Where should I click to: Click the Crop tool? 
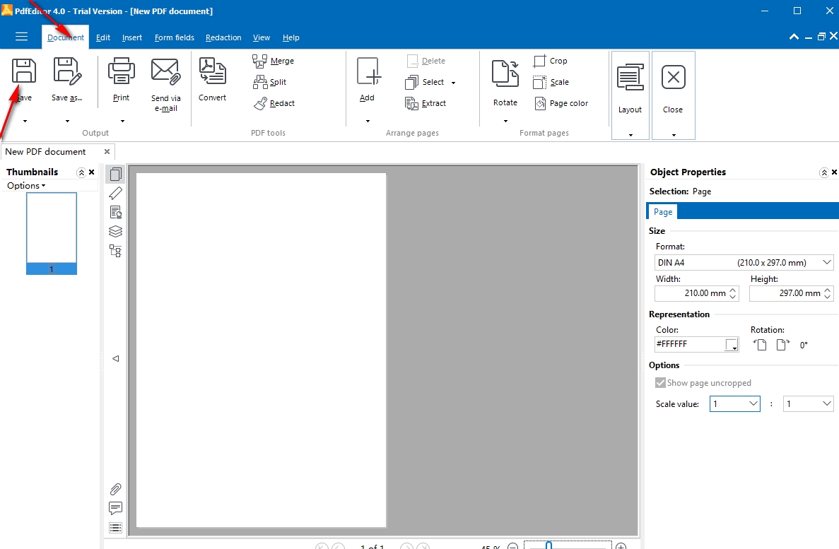(x=551, y=61)
